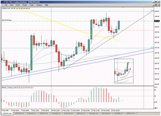Image resolution: width=161 pixels, height=116 pixels.
Task: Close the MIG Trading Station application
Action: [x=159, y=2]
